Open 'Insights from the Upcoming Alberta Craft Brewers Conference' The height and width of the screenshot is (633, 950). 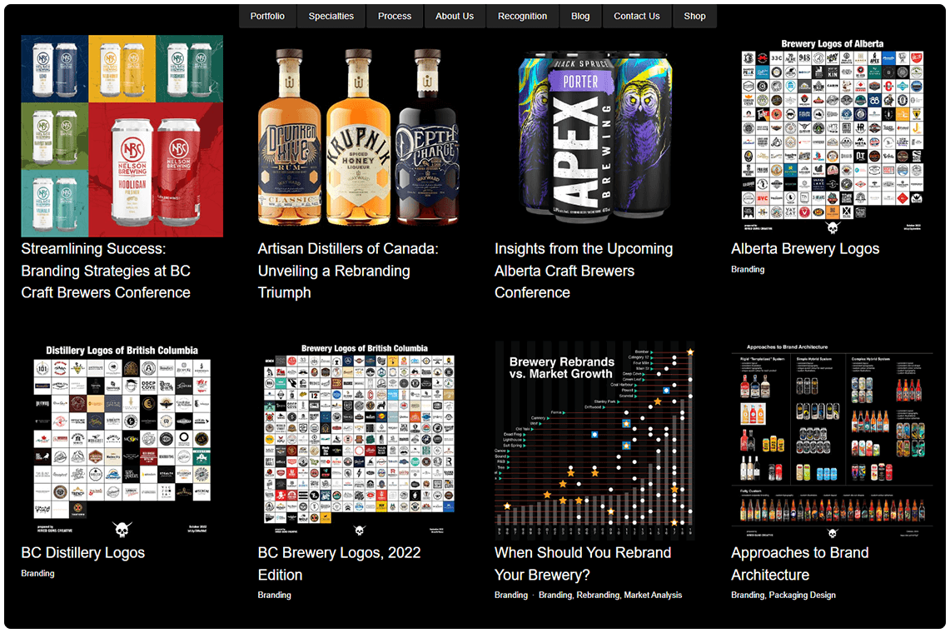click(x=584, y=271)
